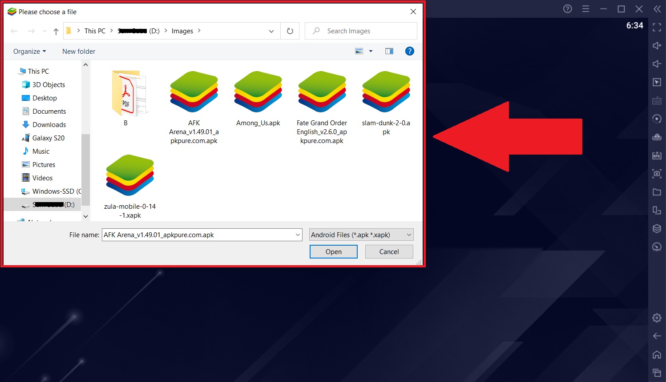This screenshot has width=666, height=382.
Task: Expand chevron after Images in address bar
Action: coord(199,31)
